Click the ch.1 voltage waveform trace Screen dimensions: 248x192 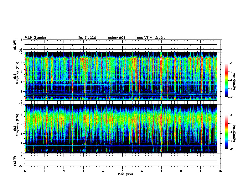tap(121, 45)
